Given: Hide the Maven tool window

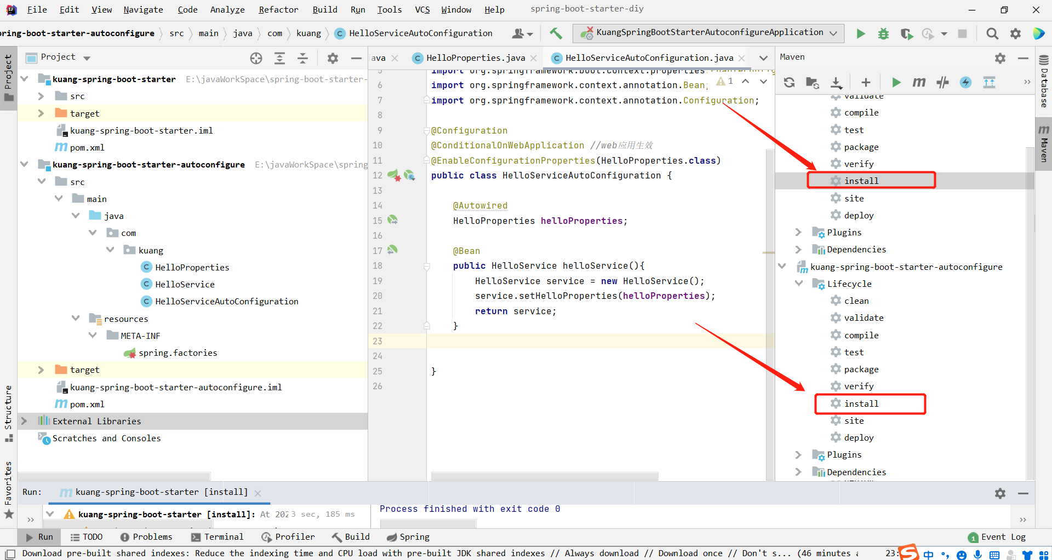Looking at the screenshot, I should (1023, 58).
